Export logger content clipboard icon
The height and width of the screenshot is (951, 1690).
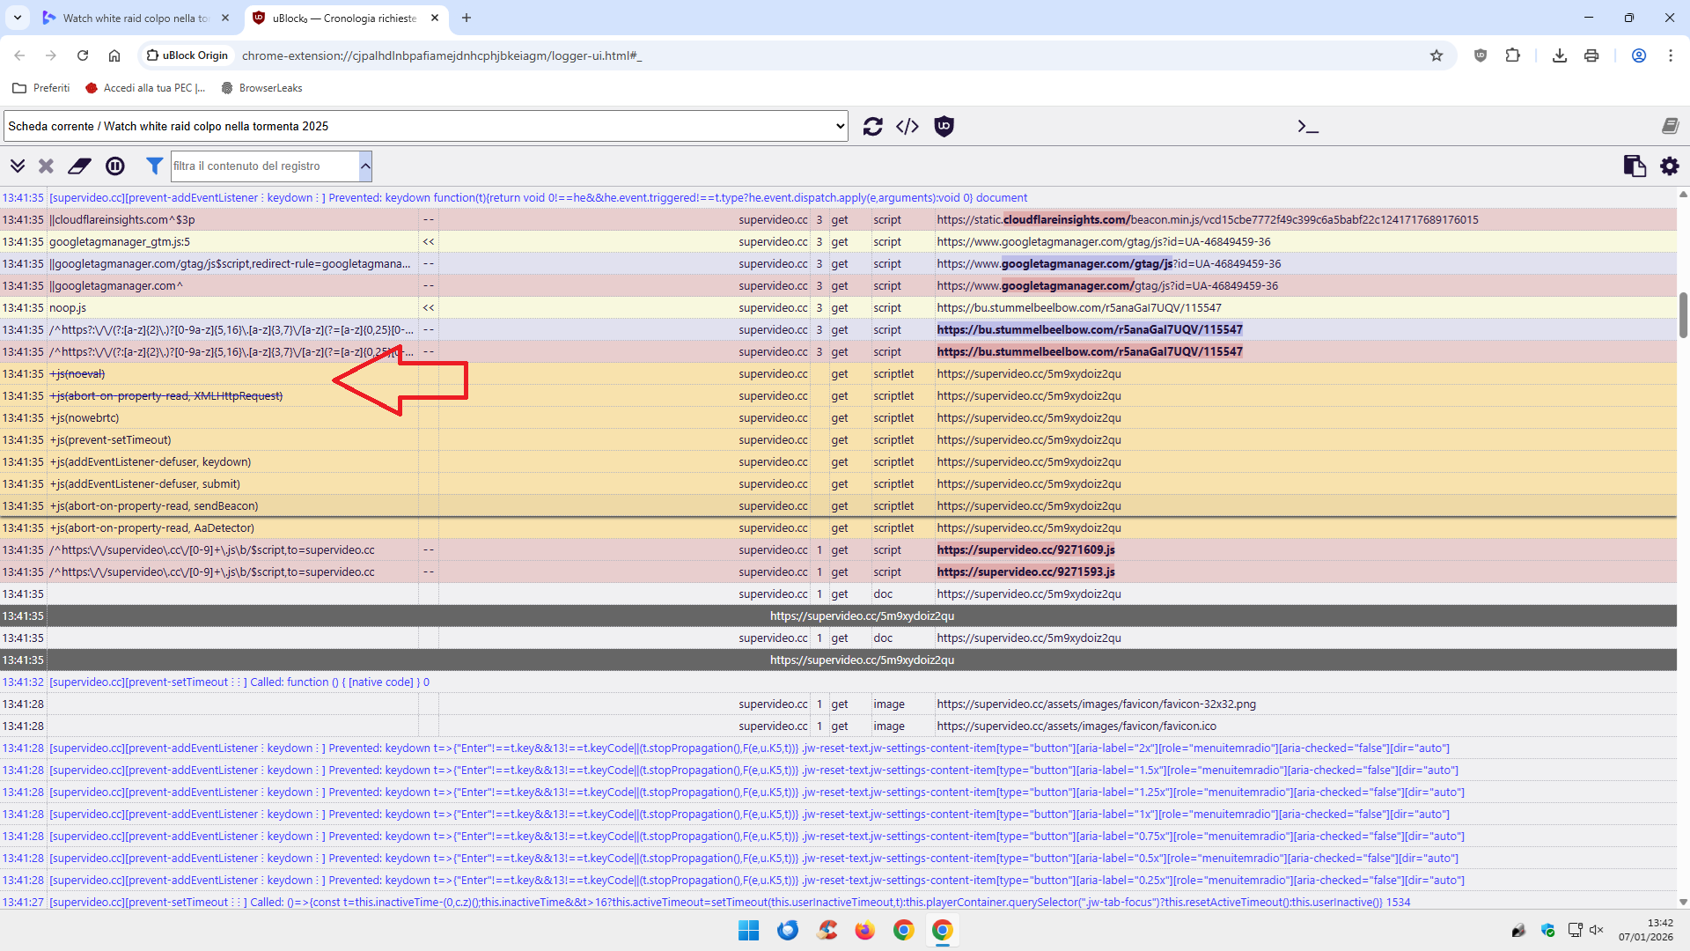[1635, 166]
